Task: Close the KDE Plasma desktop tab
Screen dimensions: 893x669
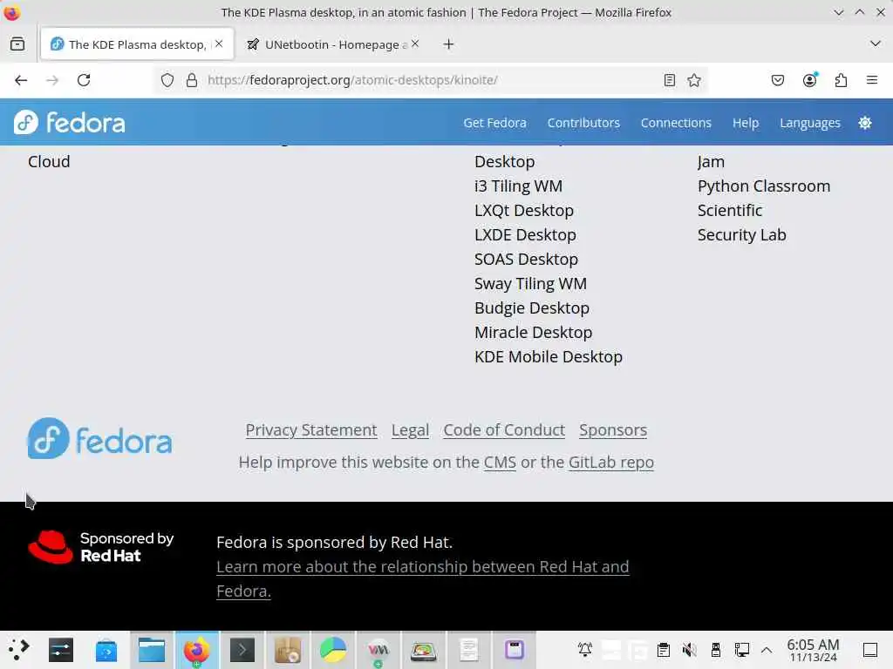Action: pos(219,44)
